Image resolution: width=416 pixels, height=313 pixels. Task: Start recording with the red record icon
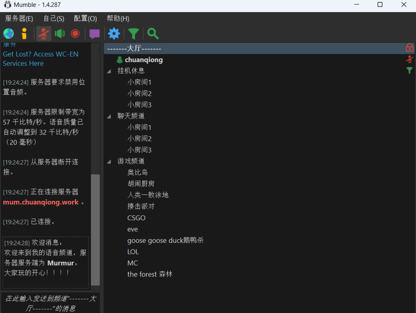[75, 34]
